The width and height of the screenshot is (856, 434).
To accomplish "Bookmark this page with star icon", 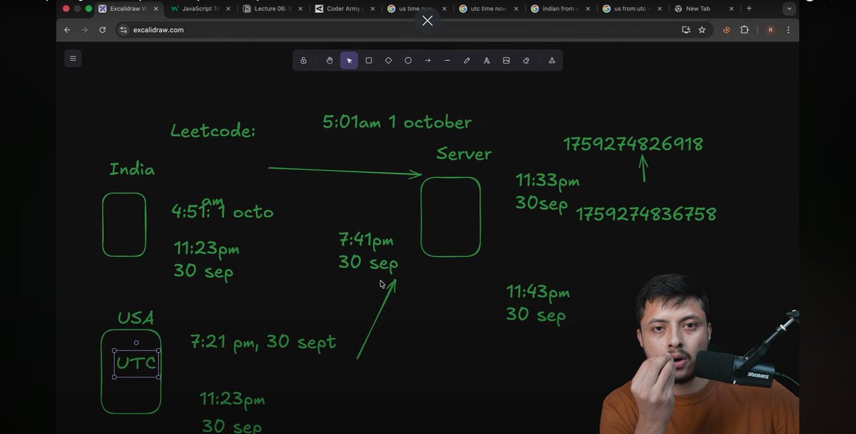I will pos(702,30).
